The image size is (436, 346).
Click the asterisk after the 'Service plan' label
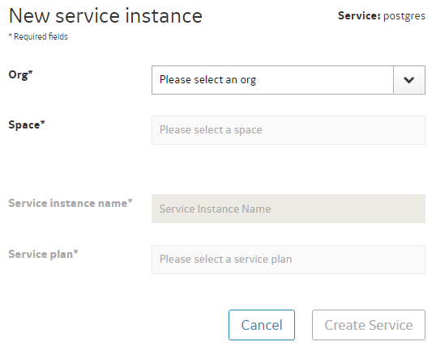pyautogui.click(x=75, y=251)
